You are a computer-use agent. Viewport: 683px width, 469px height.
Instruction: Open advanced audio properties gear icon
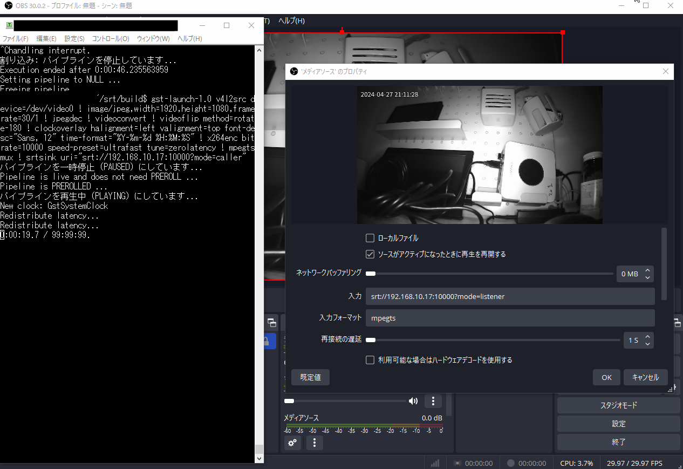click(x=292, y=443)
